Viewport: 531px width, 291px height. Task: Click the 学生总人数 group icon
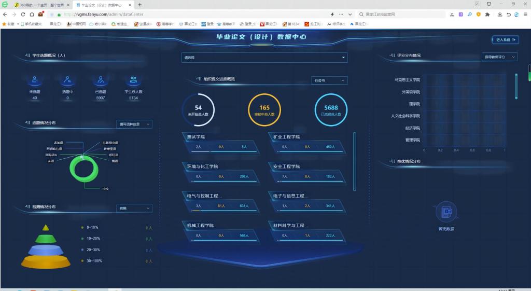pos(133,80)
